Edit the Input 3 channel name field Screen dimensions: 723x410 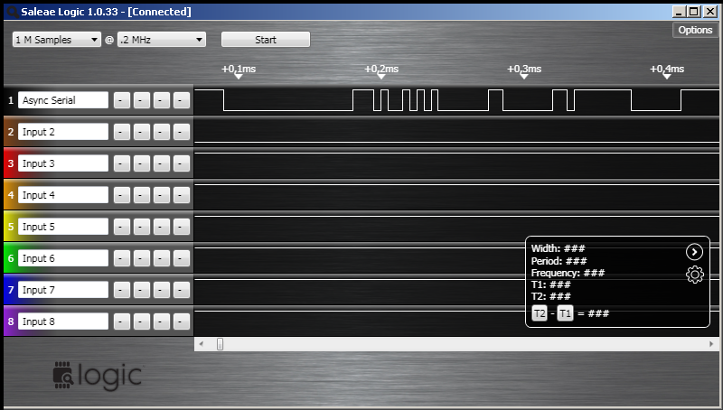[63, 163]
